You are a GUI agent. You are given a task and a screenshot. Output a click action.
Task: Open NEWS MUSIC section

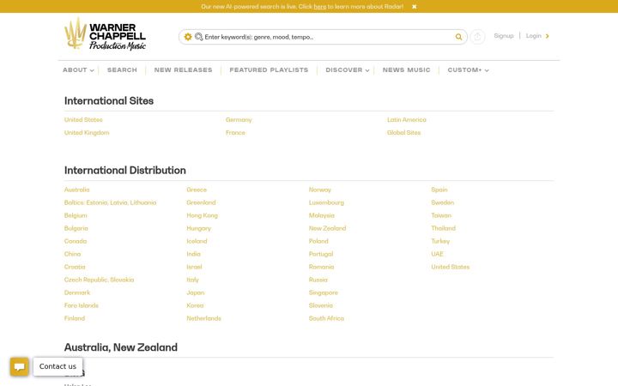point(406,70)
